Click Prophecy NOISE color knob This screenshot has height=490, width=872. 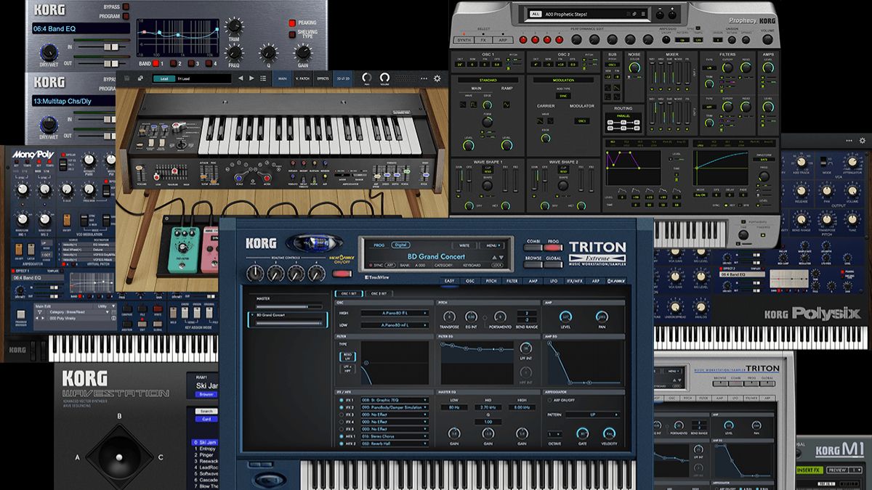tap(636, 67)
